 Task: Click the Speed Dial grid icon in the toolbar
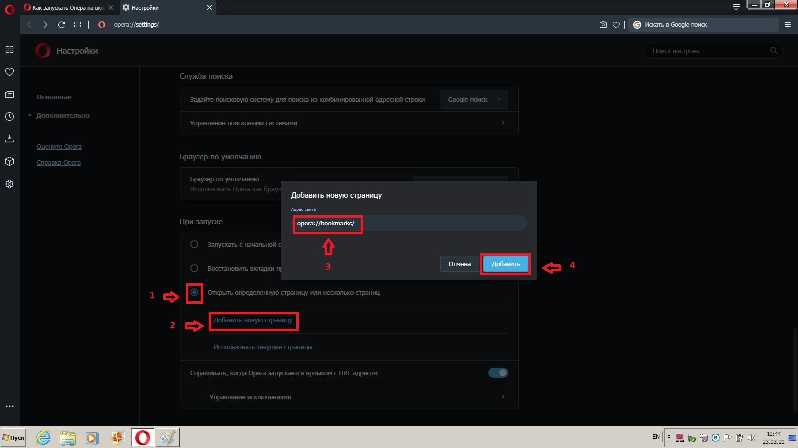[x=77, y=25]
